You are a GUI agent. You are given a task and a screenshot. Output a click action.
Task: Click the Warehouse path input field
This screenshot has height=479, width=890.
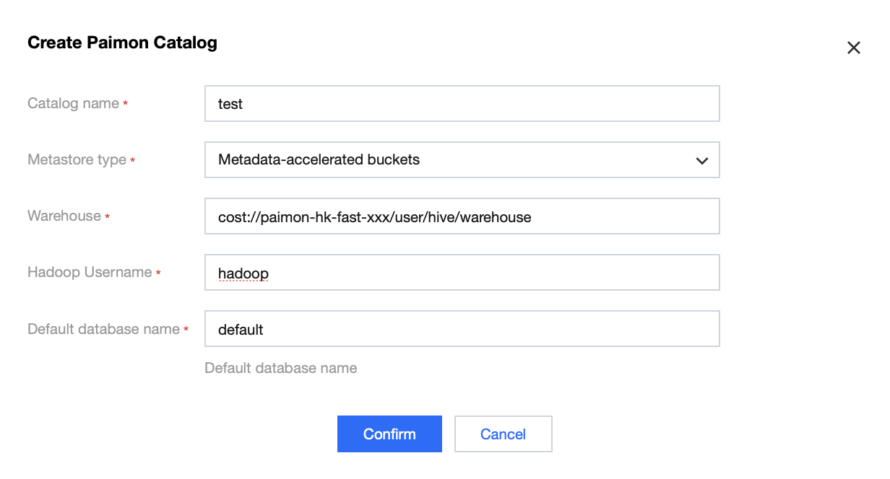click(x=462, y=216)
